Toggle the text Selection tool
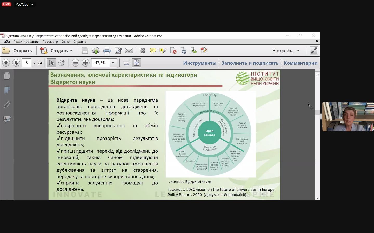 (x=51, y=63)
